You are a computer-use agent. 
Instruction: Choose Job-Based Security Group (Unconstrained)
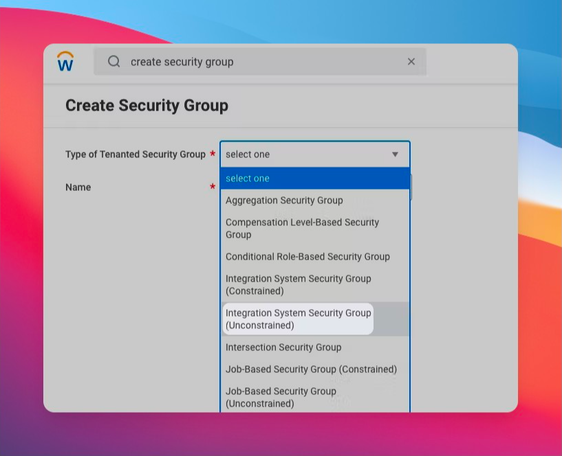281,397
